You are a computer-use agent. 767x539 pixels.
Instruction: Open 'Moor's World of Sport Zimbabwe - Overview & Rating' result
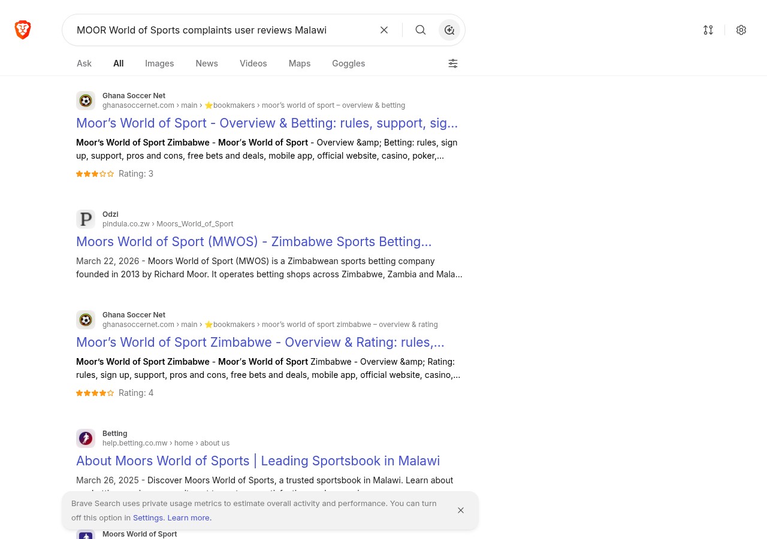(260, 343)
